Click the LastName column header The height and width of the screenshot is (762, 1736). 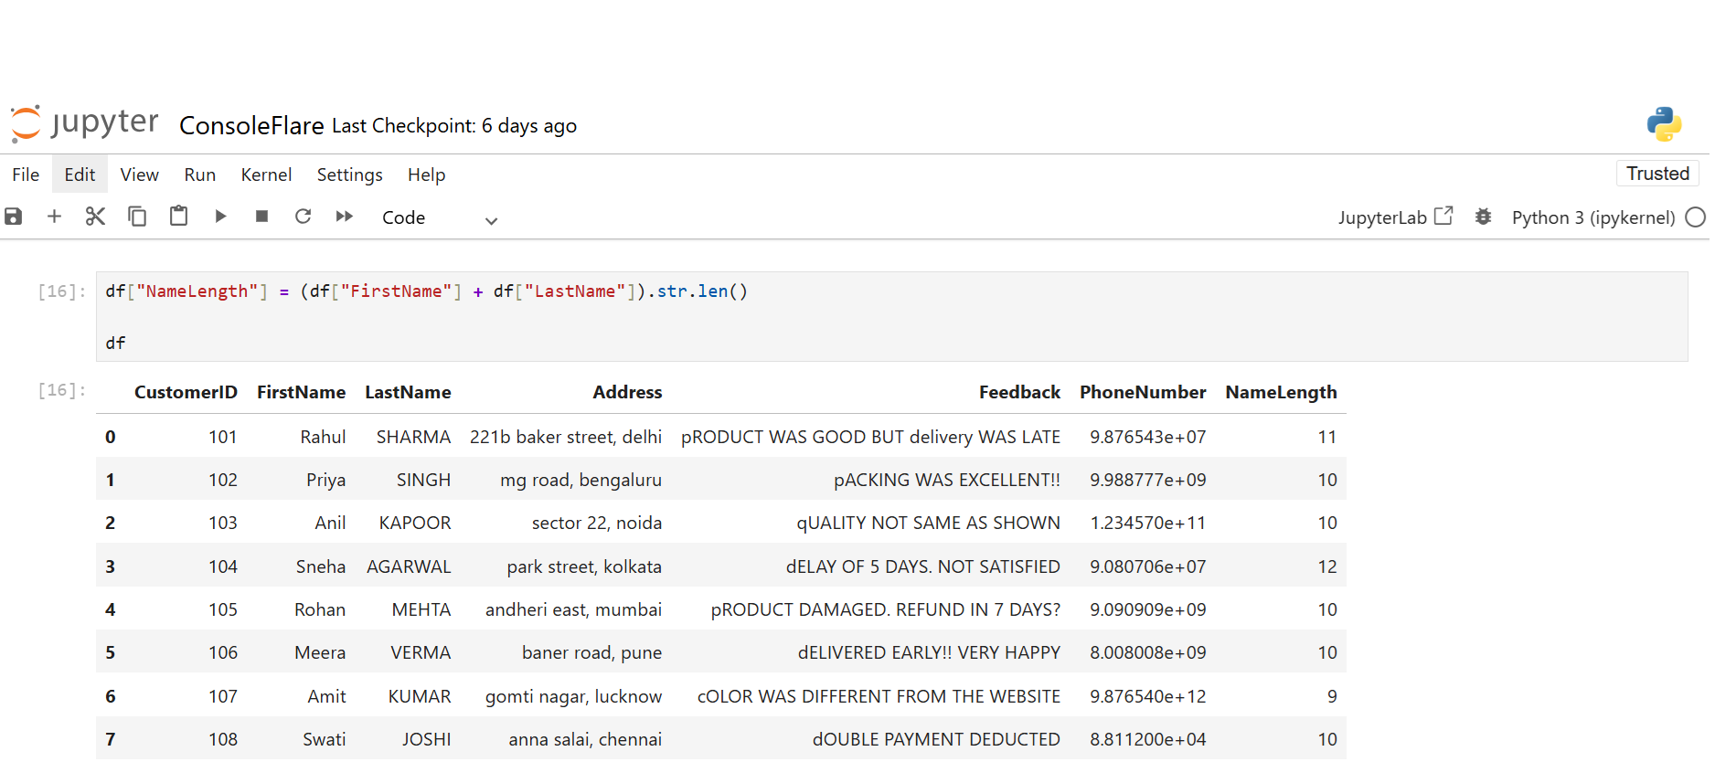click(408, 392)
